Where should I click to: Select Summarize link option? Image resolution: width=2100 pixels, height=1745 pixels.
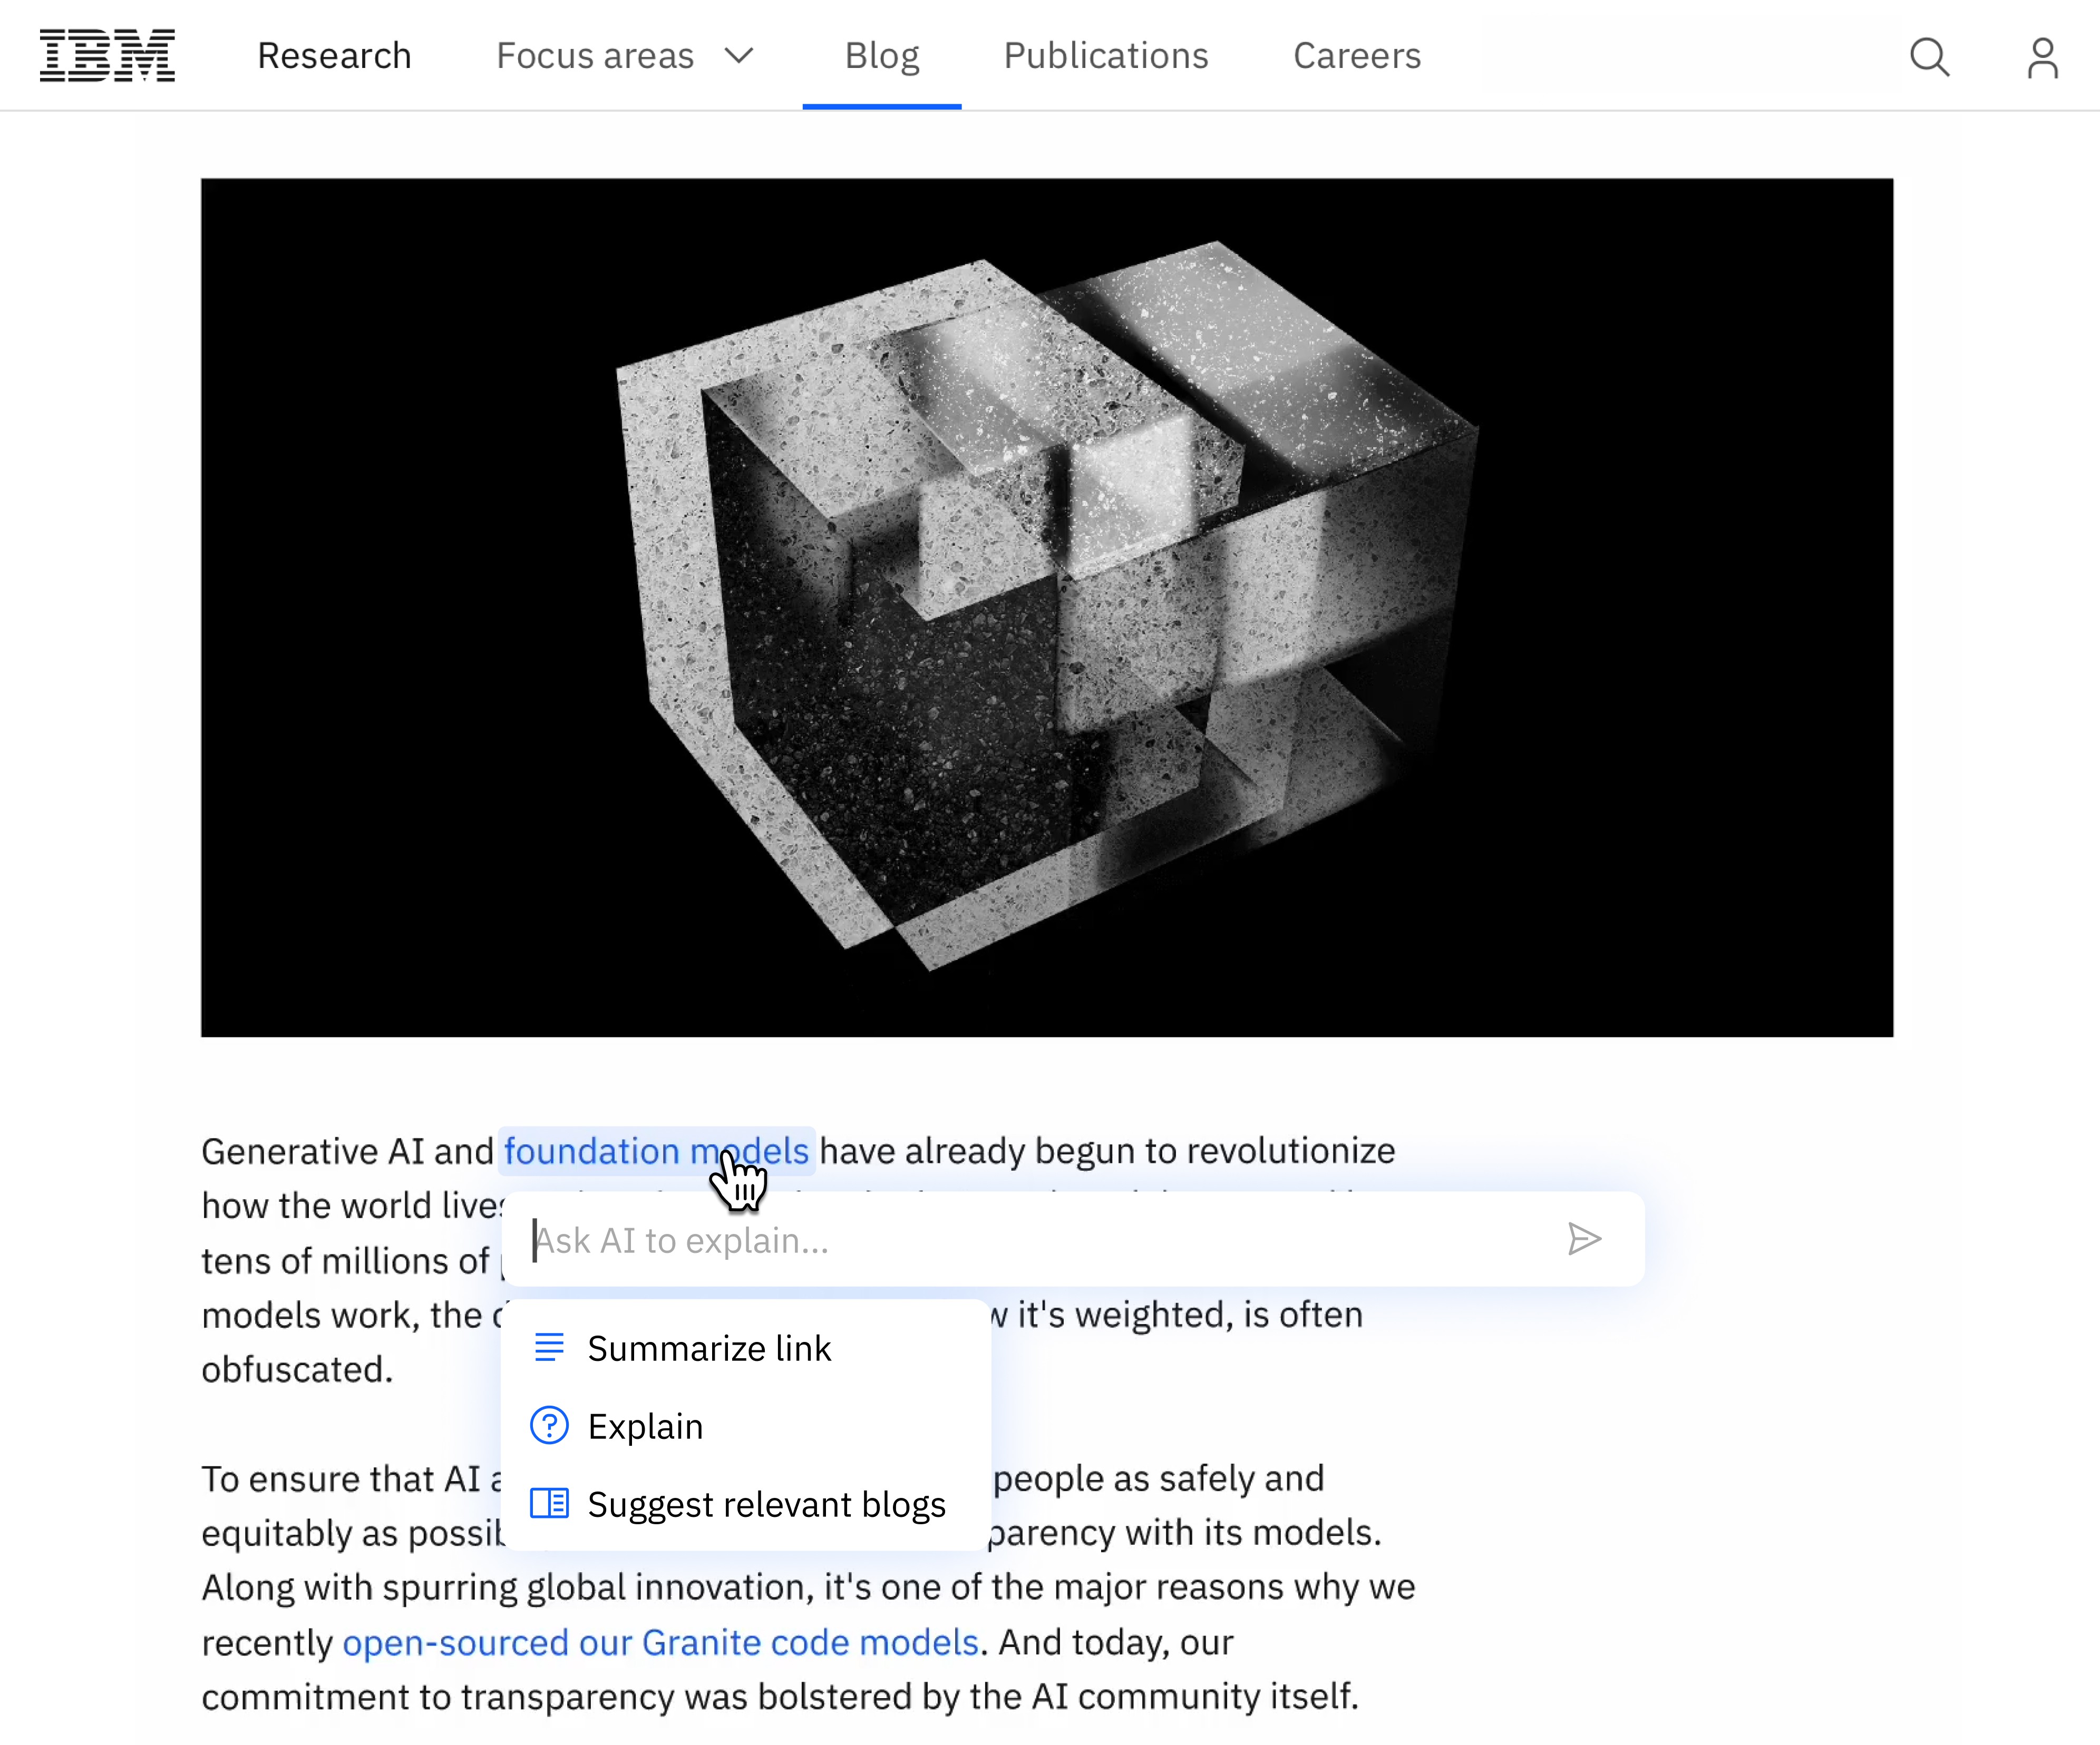[709, 1348]
